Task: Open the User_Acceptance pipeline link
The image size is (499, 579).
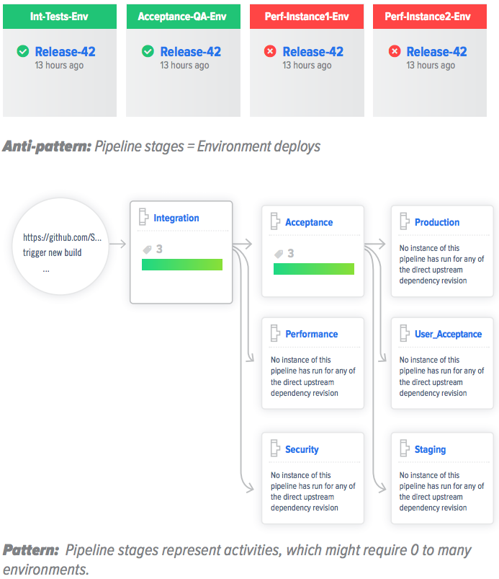Action: click(448, 335)
